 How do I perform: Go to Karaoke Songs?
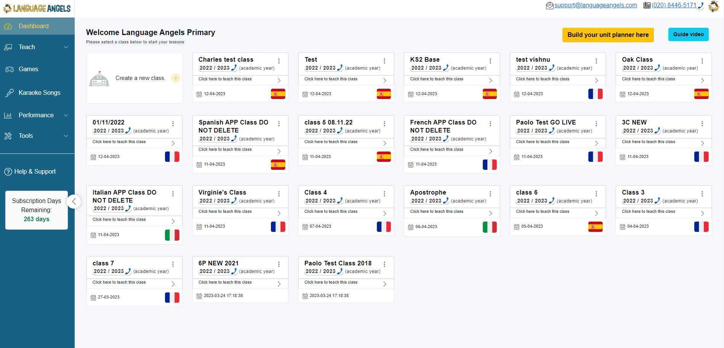39,93
